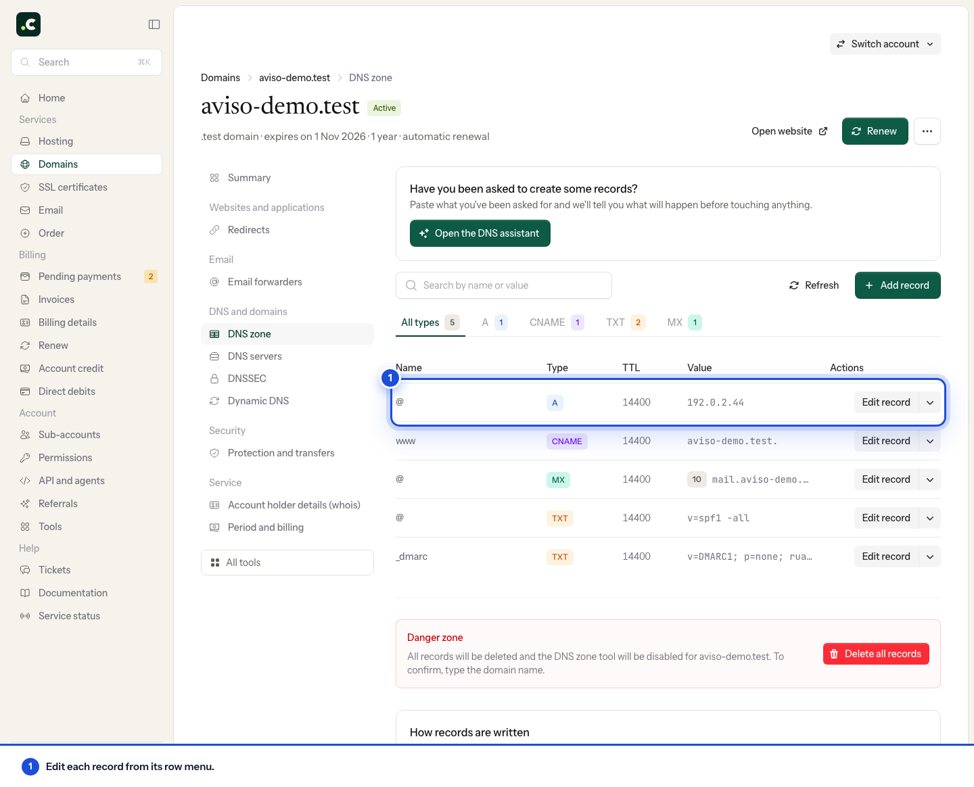Click the Renew domain button
Image resolution: width=974 pixels, height=787 pixels.
(875, 131)
